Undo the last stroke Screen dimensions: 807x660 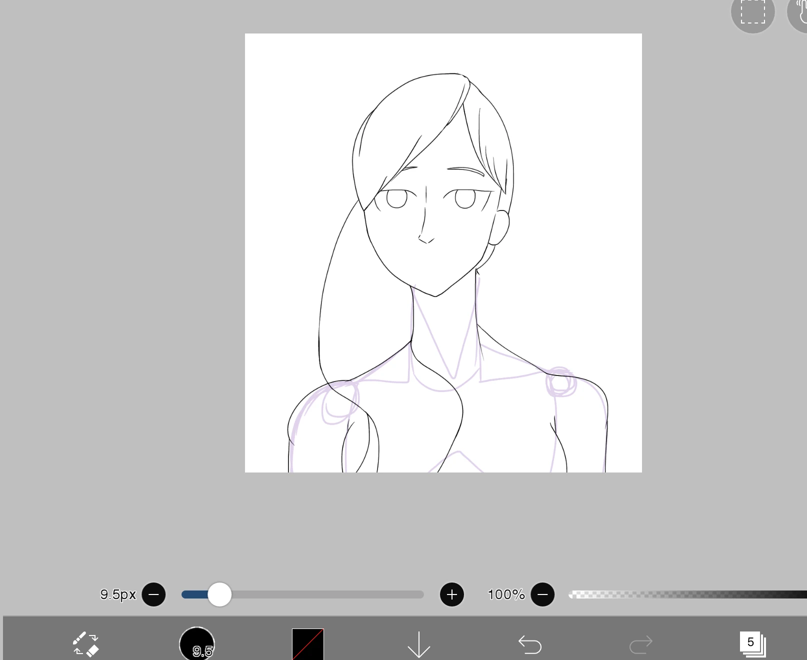[x=529, y=644]
